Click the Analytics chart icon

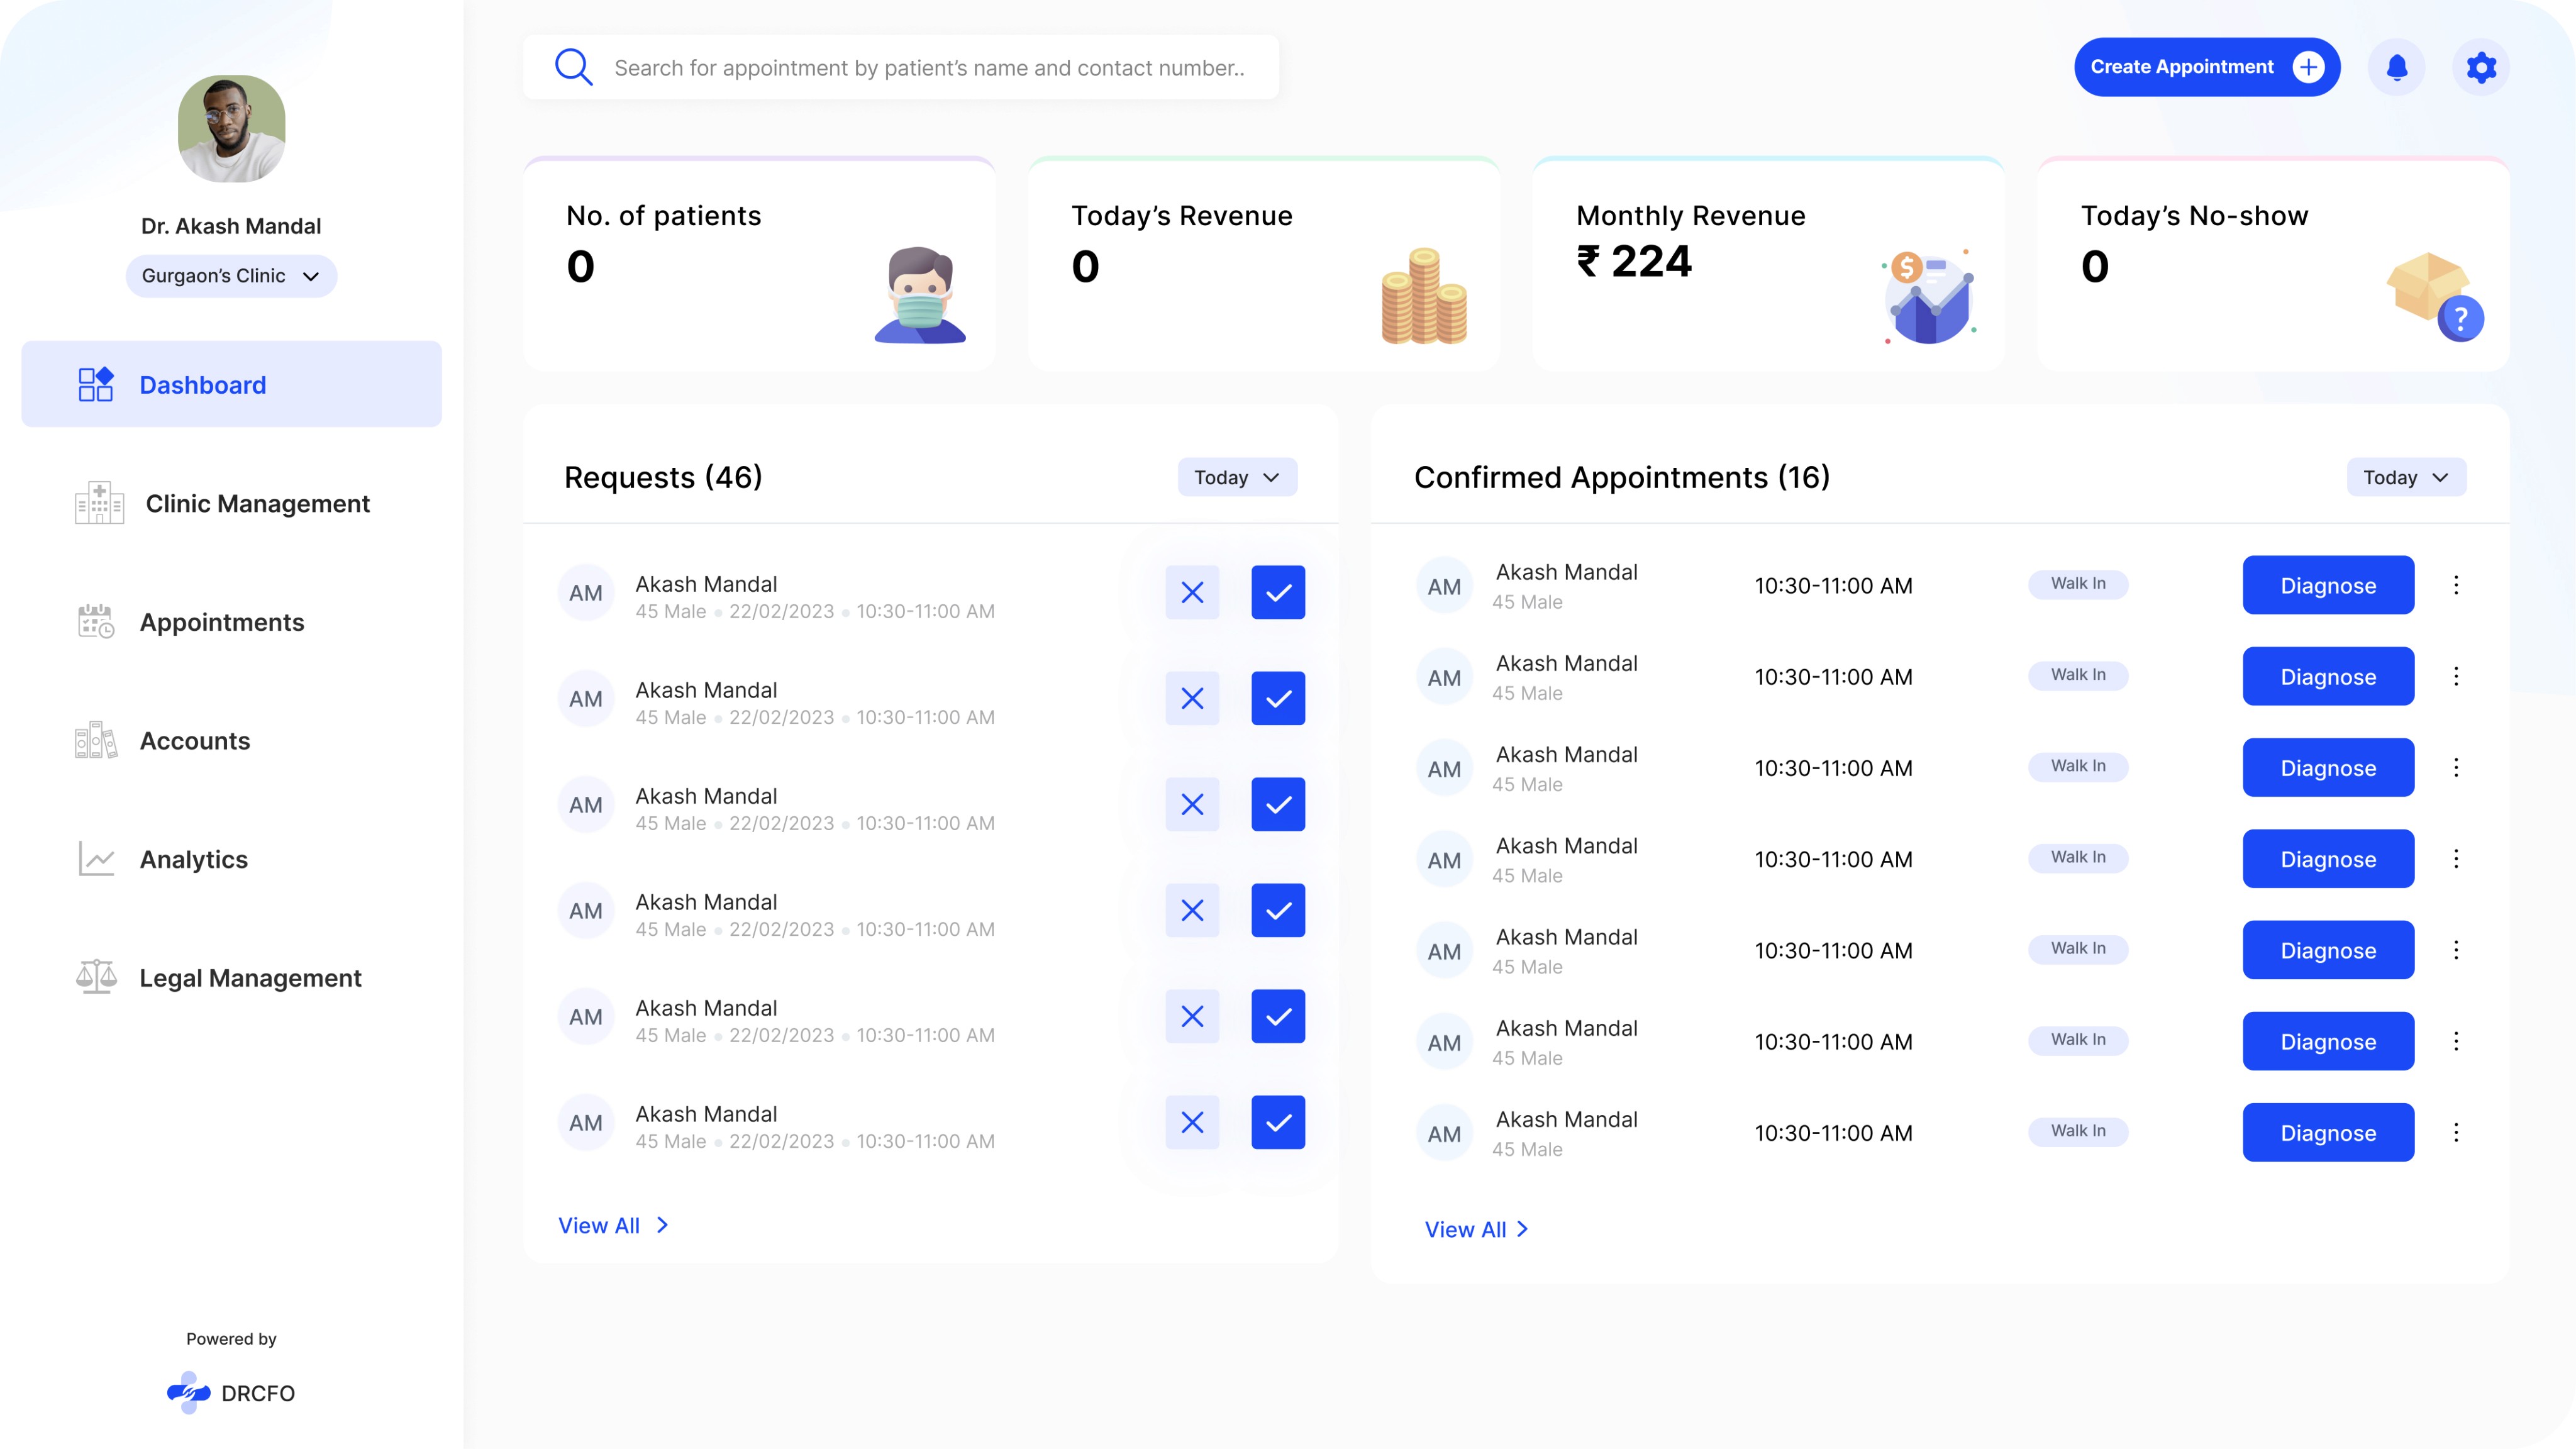pos(97,859)
